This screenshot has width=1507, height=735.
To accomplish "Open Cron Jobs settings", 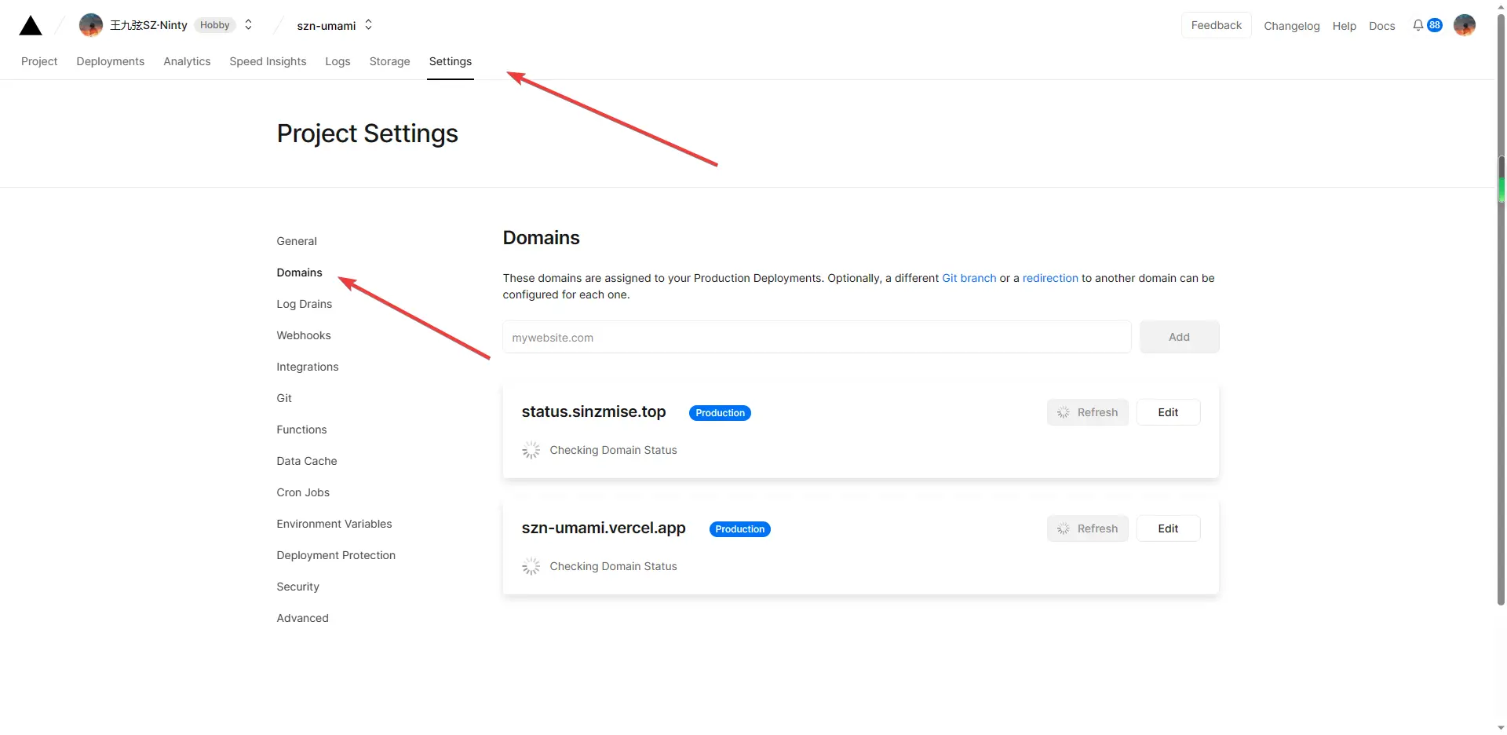I will click(x=303, y=492).
